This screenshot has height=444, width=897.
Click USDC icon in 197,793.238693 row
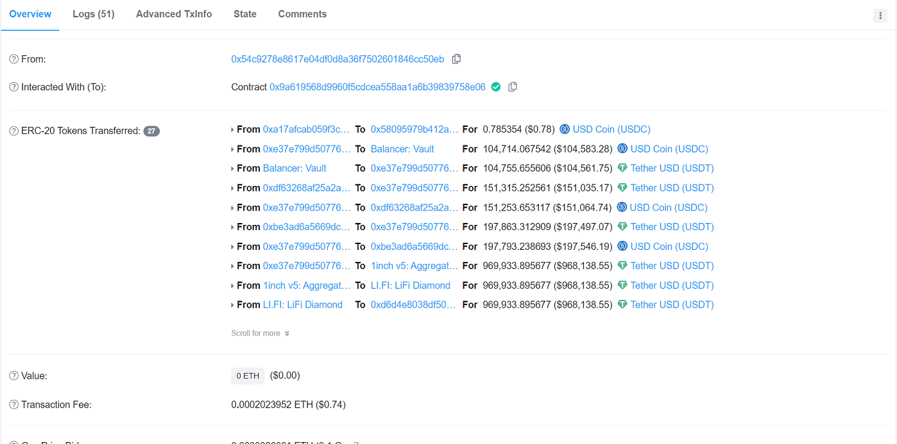tap(622, 247)
